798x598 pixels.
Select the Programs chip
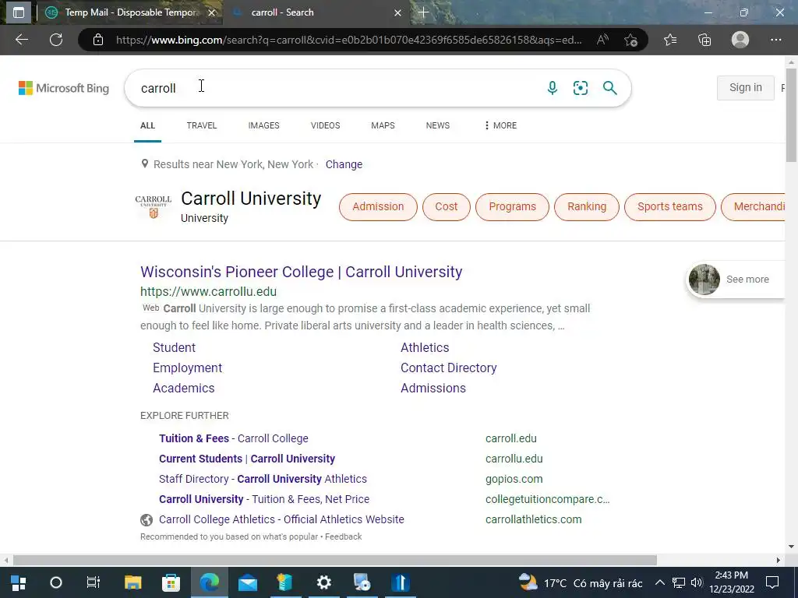[x=513, y=206]
